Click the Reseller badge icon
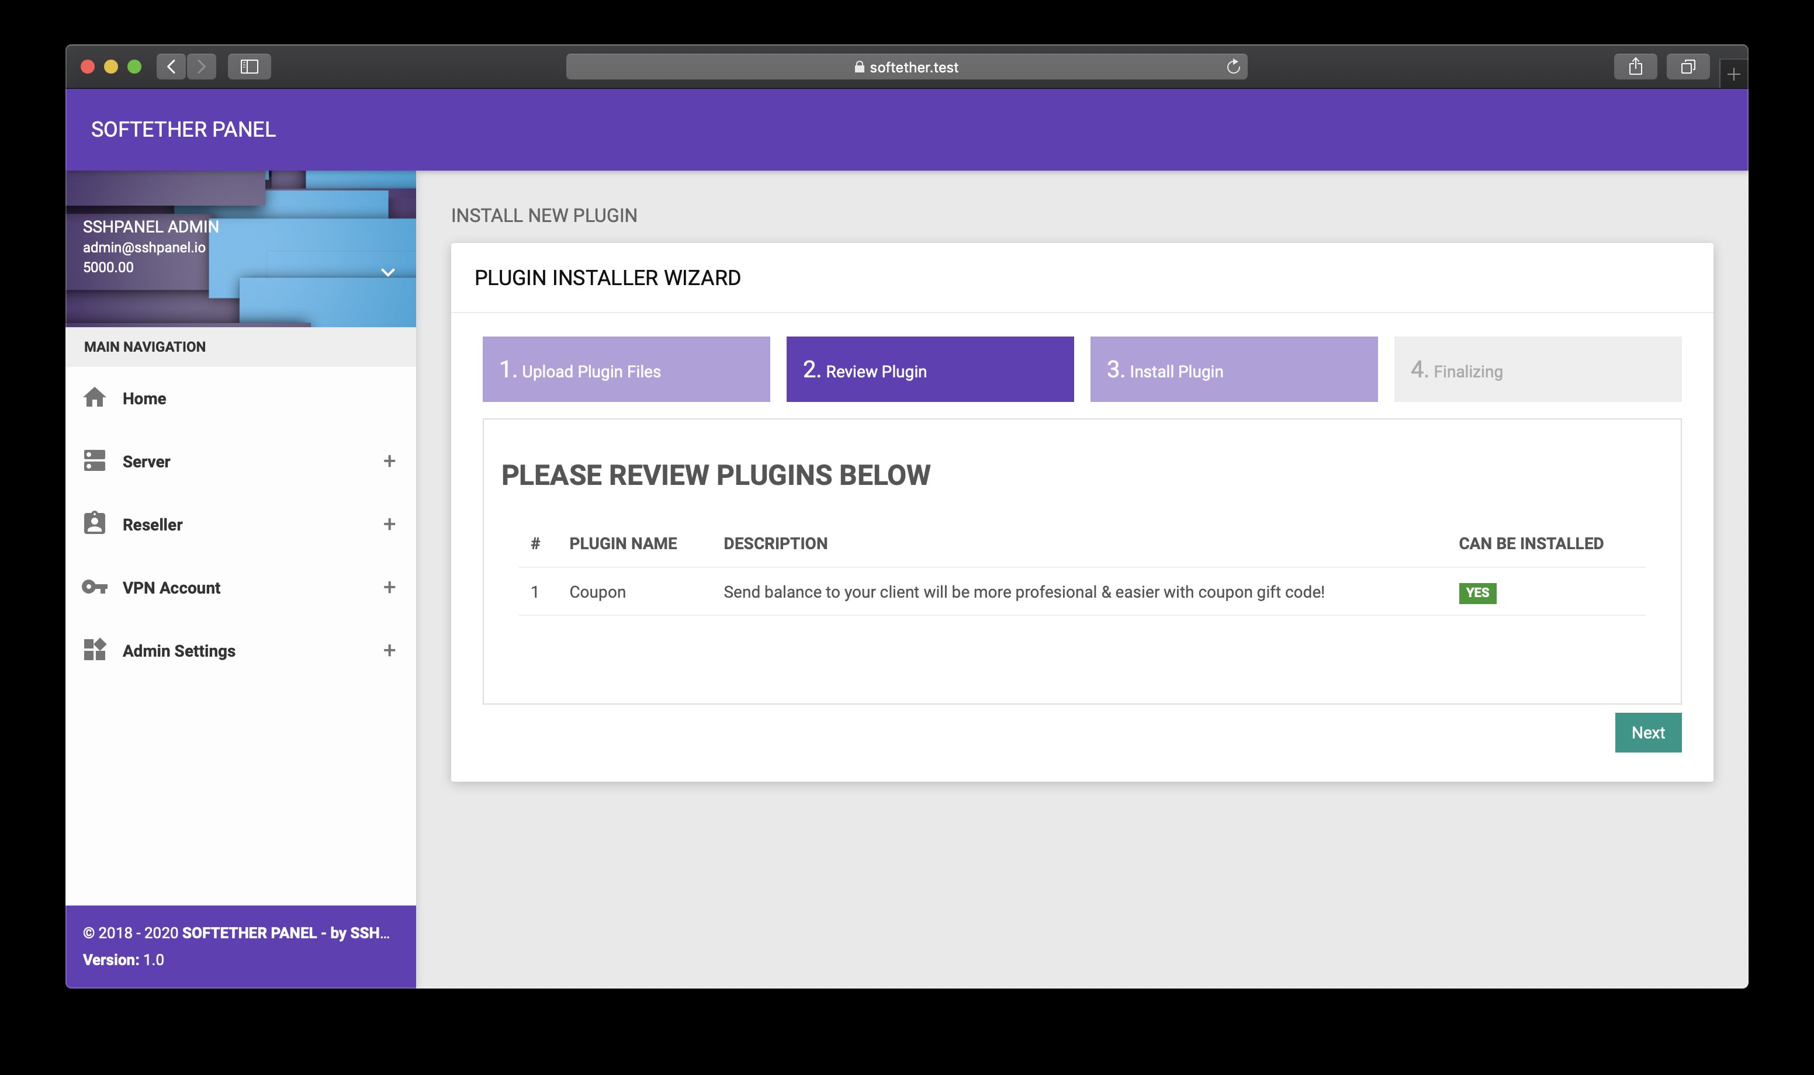Image resolution: width=1814 pixels, height=1075 pixels. [94, 523]
